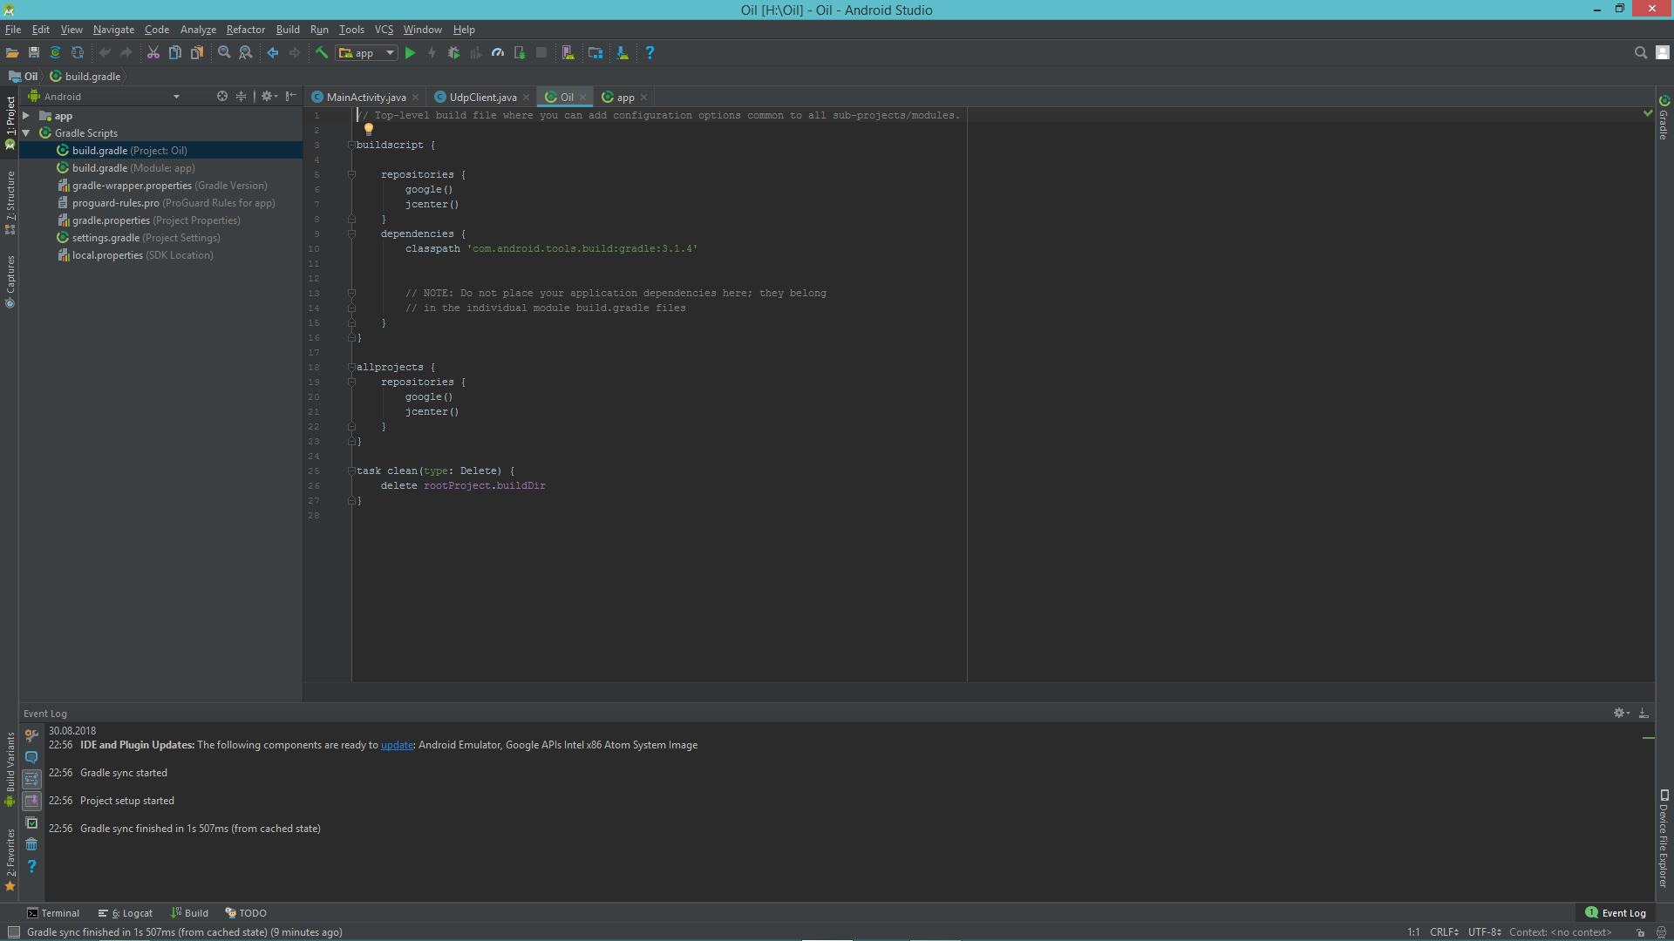Toggle soft-wrap in Event Log
The image size is (1674, 941).
(31, 779)
